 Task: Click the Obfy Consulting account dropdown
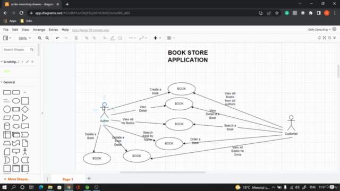(319, 30)
